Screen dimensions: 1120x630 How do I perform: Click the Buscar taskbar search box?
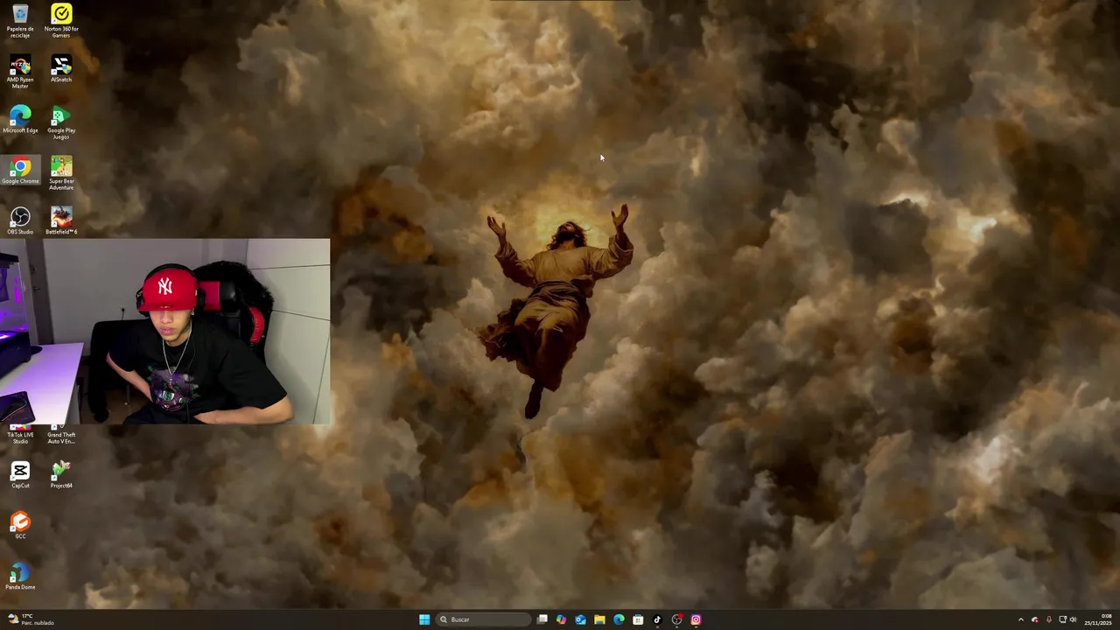pos(484,619)
